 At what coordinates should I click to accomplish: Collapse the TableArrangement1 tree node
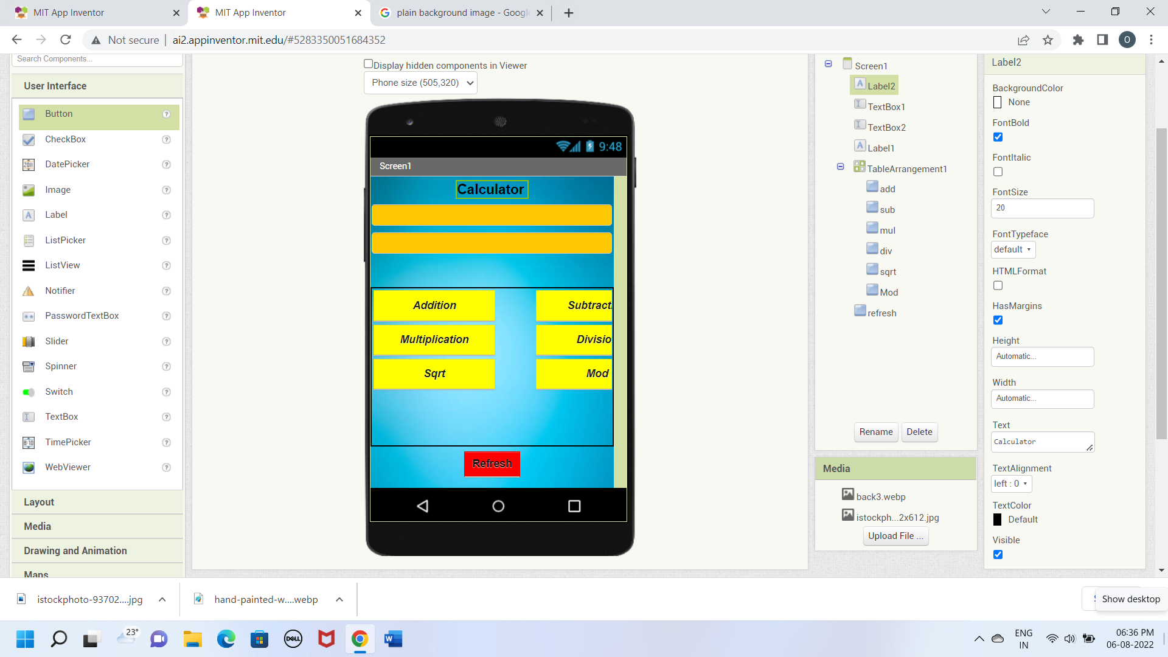pos(840,167)
